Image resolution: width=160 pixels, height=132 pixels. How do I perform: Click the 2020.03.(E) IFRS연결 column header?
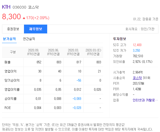93,52
